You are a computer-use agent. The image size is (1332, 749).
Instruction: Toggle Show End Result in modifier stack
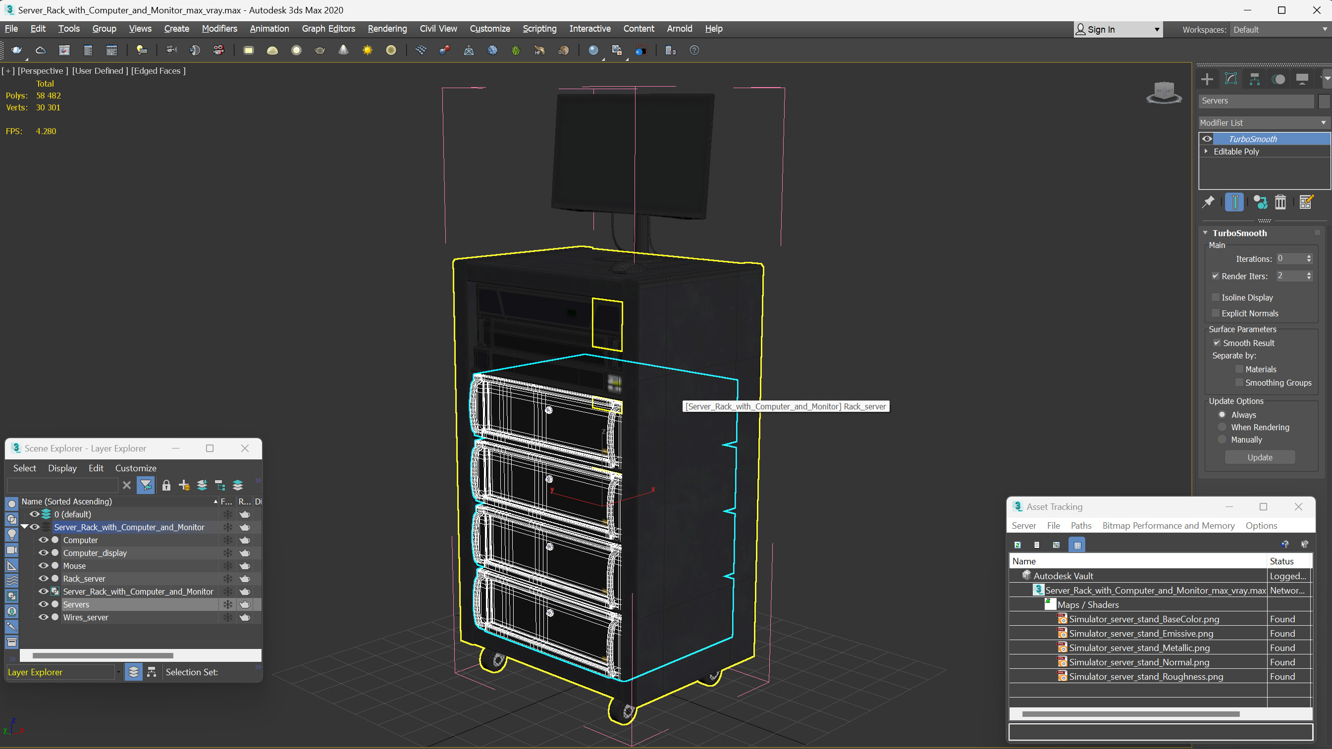(1235, 202)
